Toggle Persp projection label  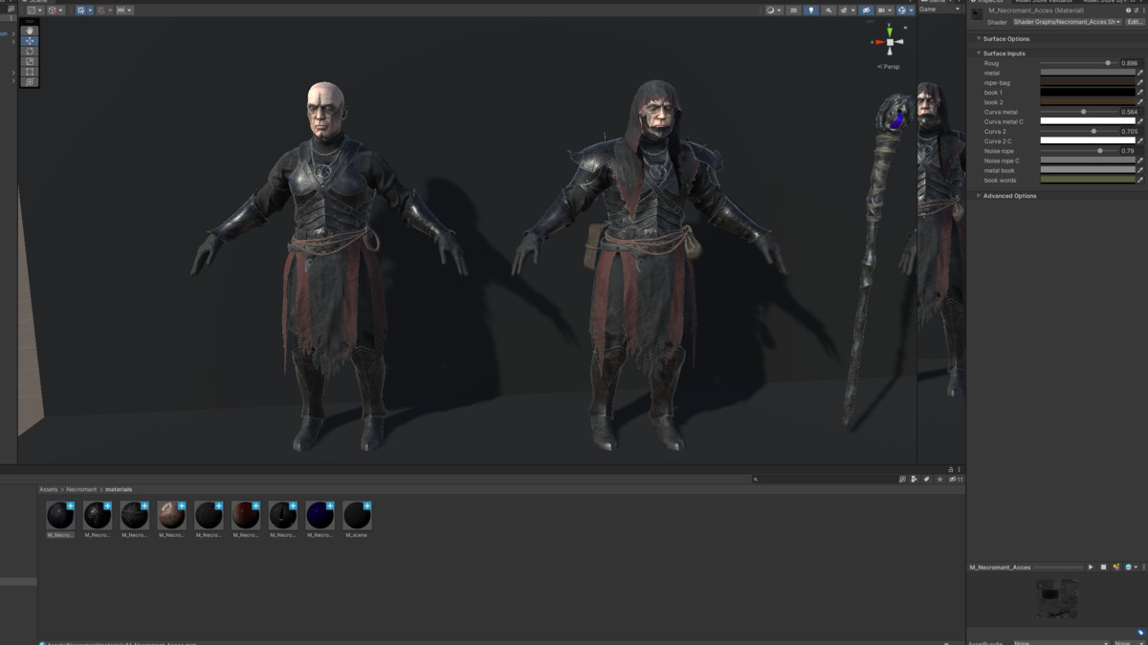click(x=890, y=67)
